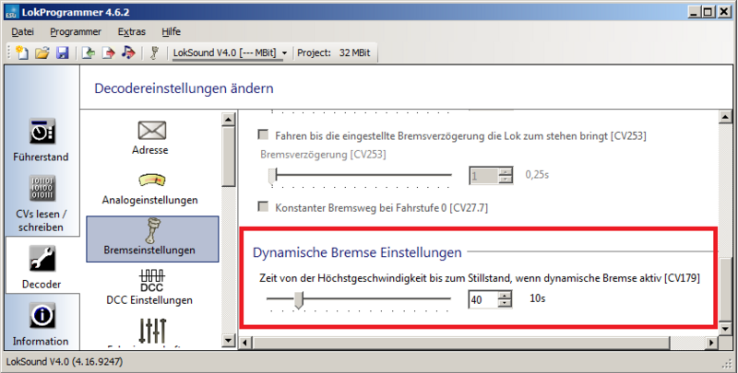Select Analogeinstellungen category
738x373 pixels.
point(150,190)
